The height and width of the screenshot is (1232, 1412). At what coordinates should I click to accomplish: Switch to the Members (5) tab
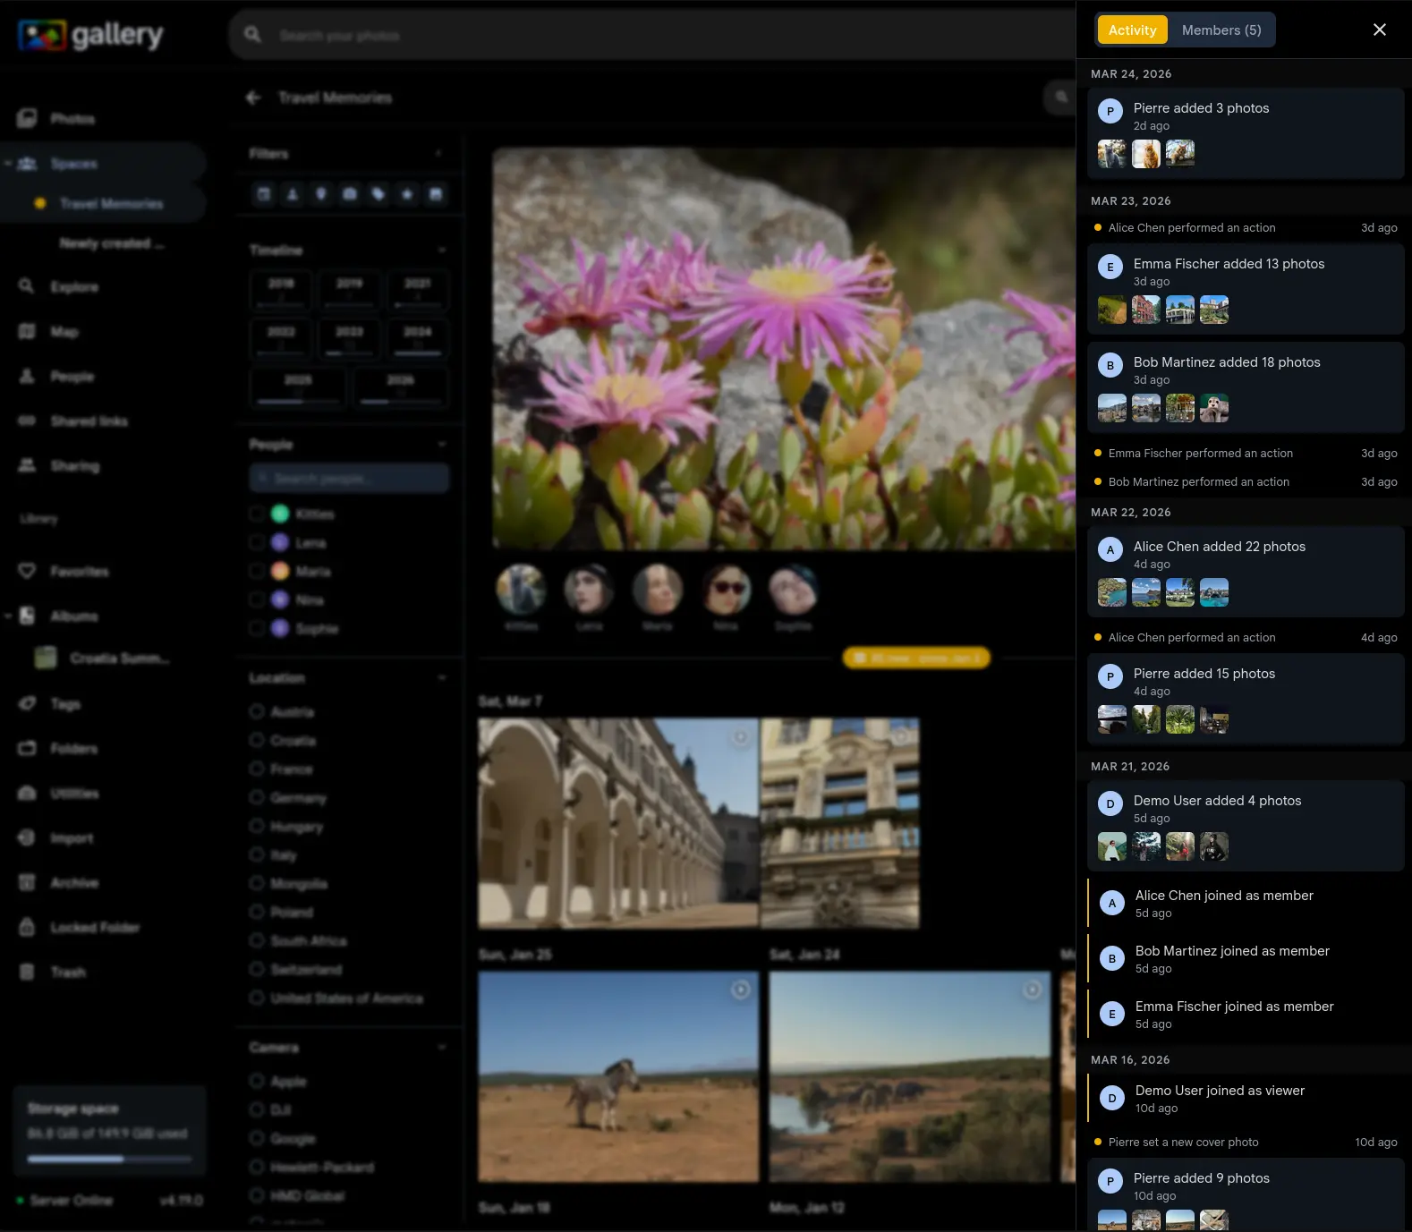point(1221,30)
